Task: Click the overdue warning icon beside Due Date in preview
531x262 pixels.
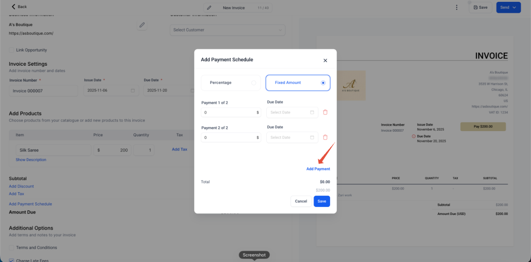Action: [x=414, y=136]
